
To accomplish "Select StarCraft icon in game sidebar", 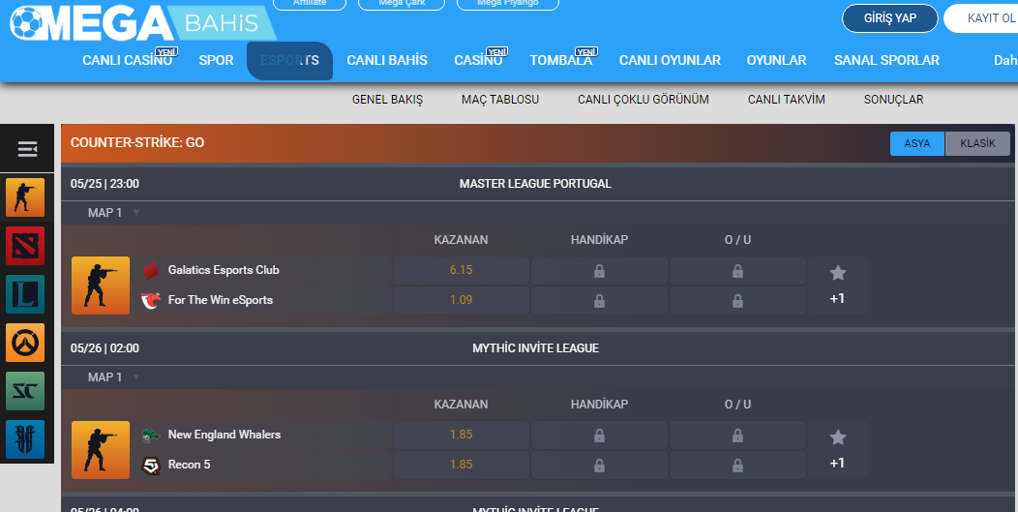I will [25, 391].
